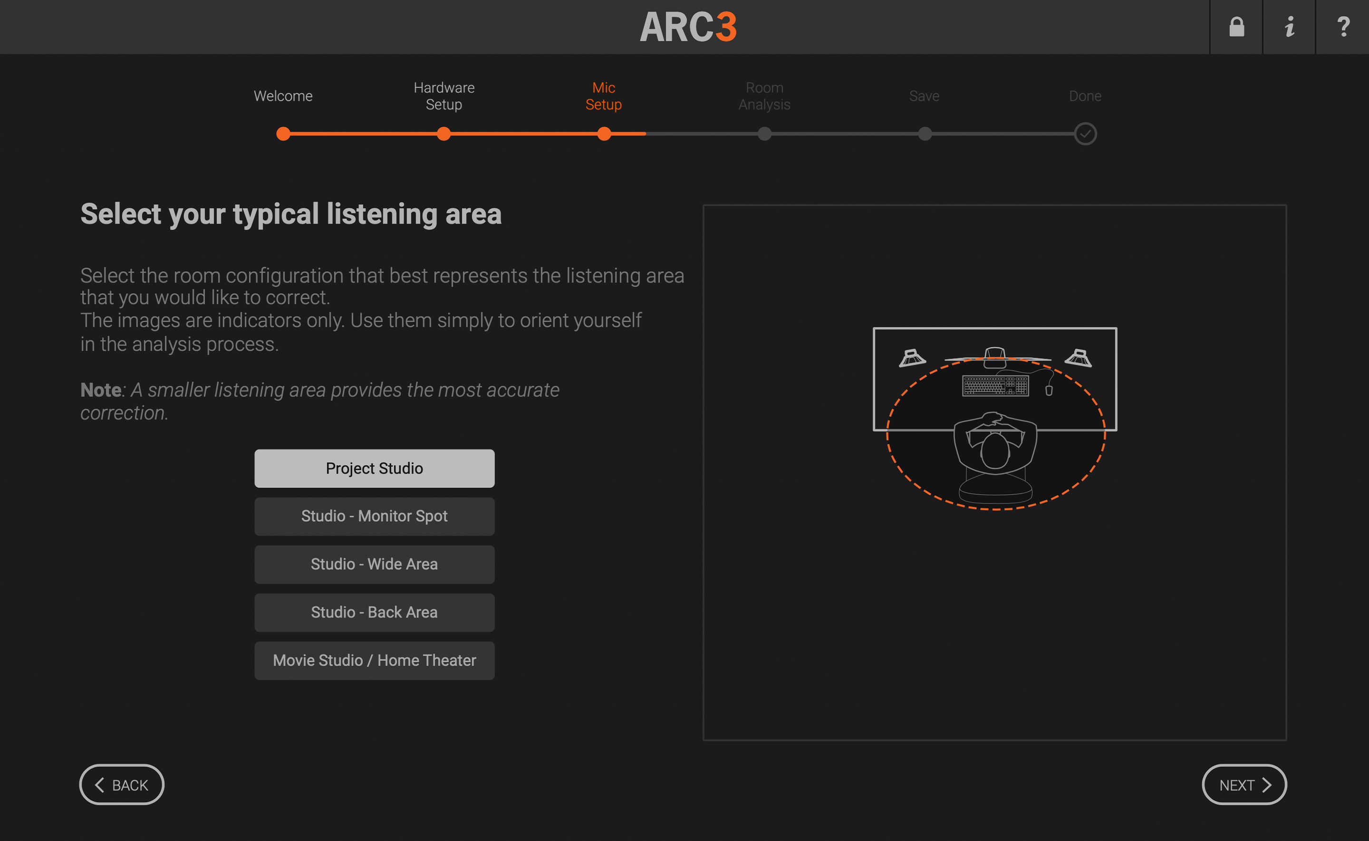
Task: Proceed with the NEXT button
Action: [1244, 784]
